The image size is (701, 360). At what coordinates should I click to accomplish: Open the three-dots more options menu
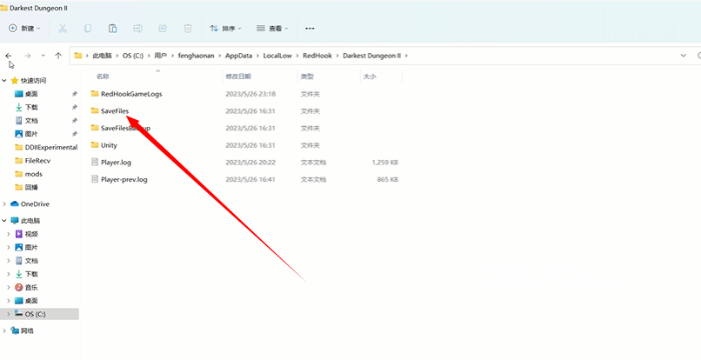(x=310, y=29)
